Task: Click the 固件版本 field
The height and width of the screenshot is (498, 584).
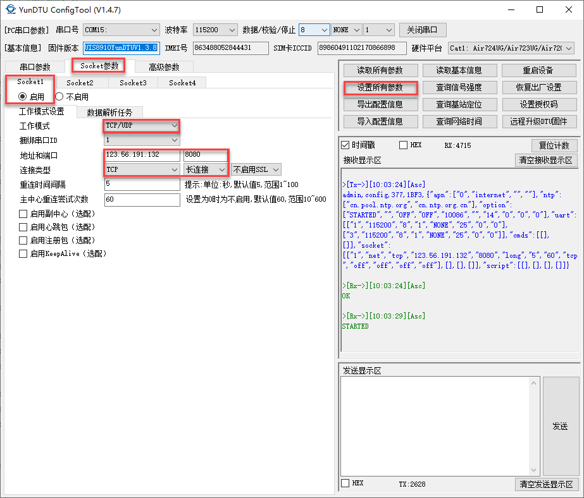Action: [x=121, y=48]
